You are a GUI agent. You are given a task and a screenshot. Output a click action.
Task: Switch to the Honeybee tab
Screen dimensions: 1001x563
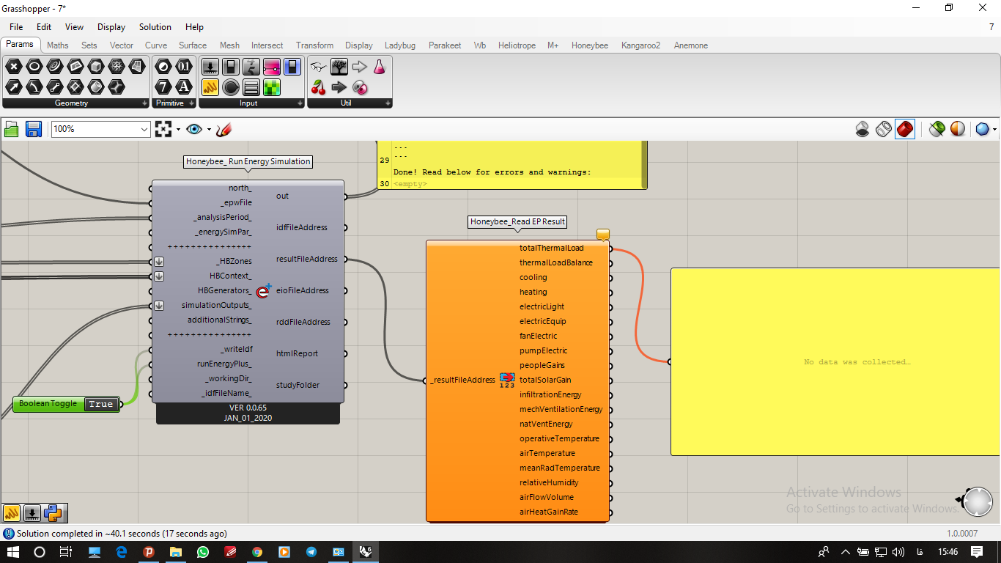590,45
